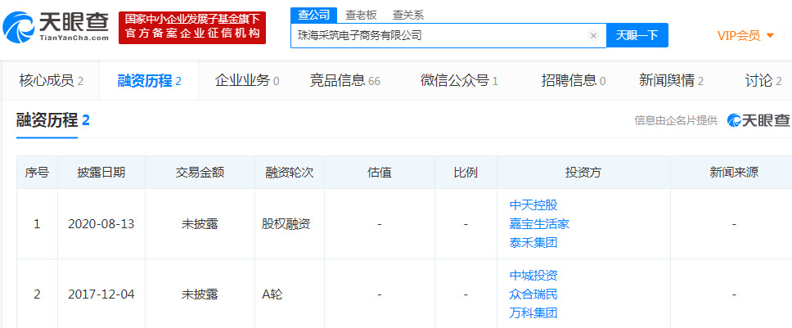
Task: Click the 天眼一下 search button
Action: pos(637,35)
